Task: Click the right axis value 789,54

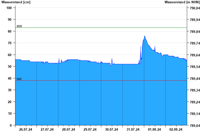Action: tap(195, 67)
